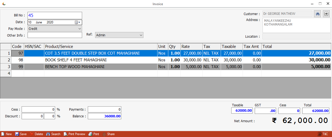
Task: Click the bold total 27,000.00 cell
Action: [x=296, y=53]
